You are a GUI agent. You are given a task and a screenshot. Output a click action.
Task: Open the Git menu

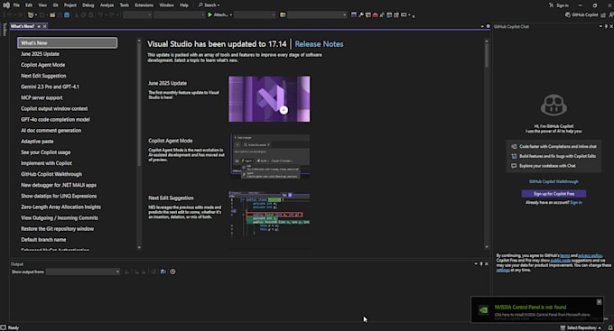[55, 5]
